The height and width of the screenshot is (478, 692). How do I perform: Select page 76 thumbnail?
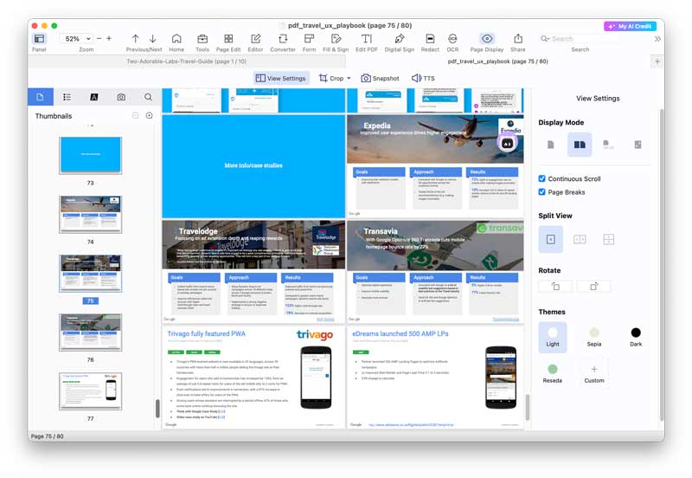(90, 333)
